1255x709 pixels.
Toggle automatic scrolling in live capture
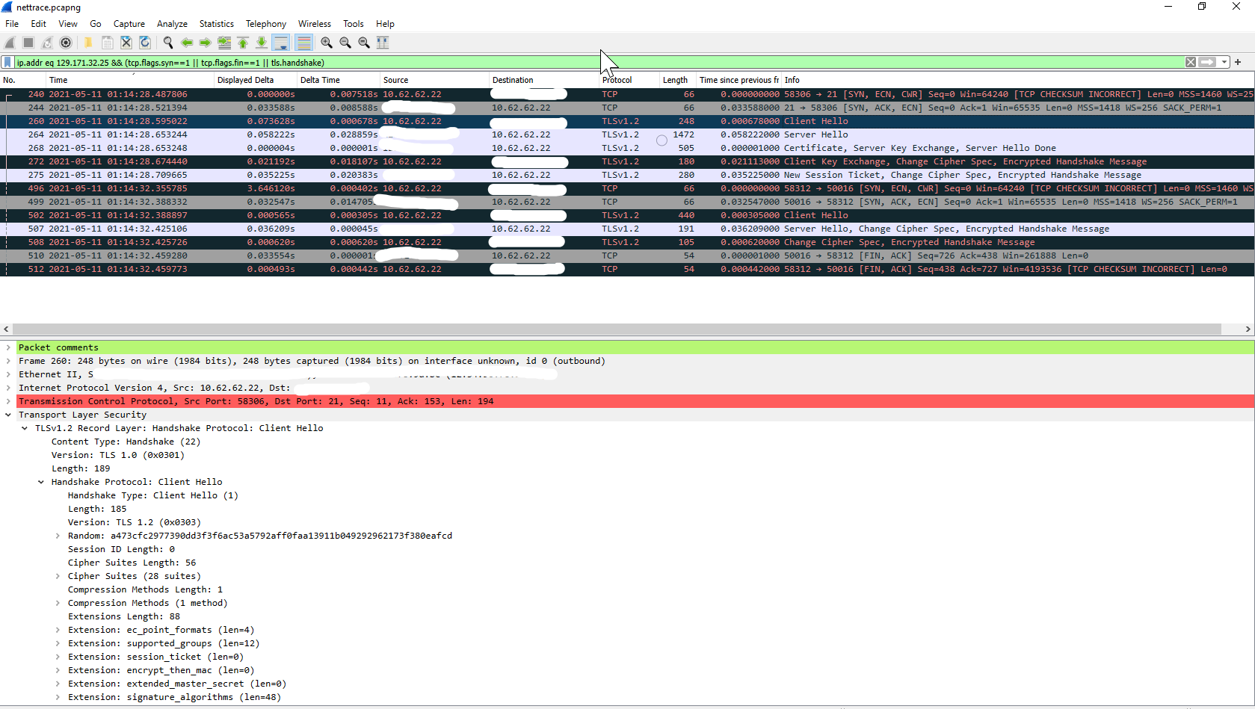tap(282, 43)
